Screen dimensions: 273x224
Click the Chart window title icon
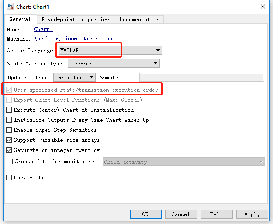[x=9, y=7]
